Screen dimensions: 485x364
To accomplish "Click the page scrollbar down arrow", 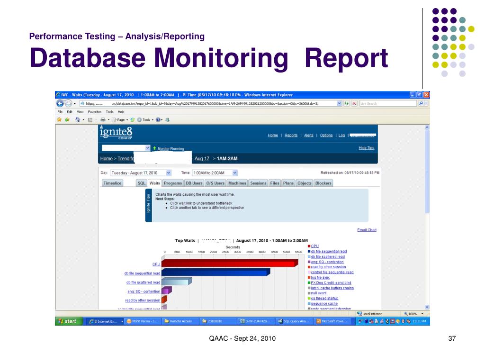I will click(x=427, y=307).
